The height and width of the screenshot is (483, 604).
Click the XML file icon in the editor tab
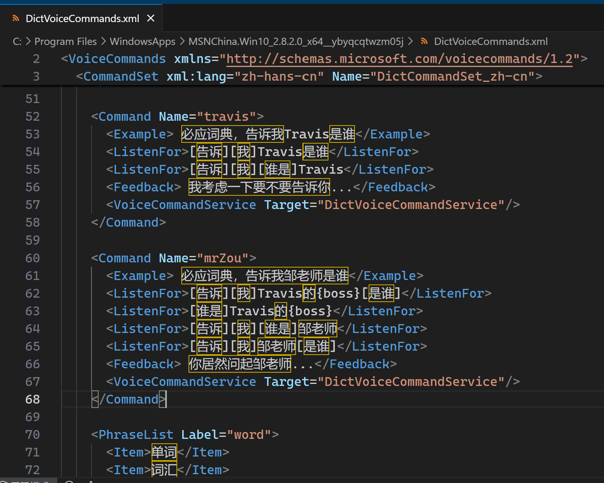pyautogui.click(x=16, y=18)
